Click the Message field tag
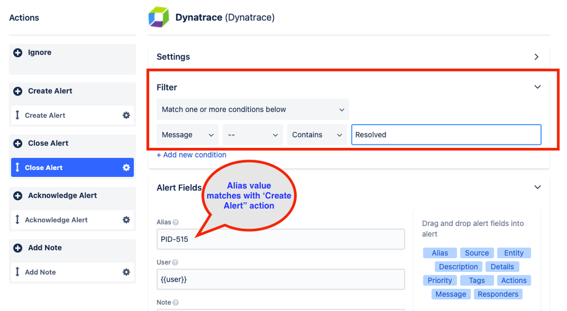 [x=451, y=295]
